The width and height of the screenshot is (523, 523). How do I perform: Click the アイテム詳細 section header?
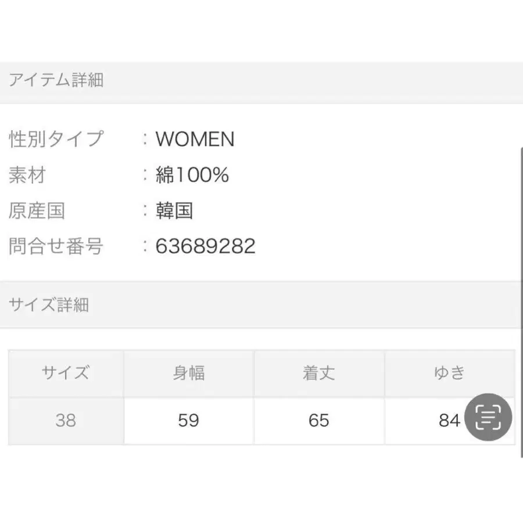click(56, 80)
